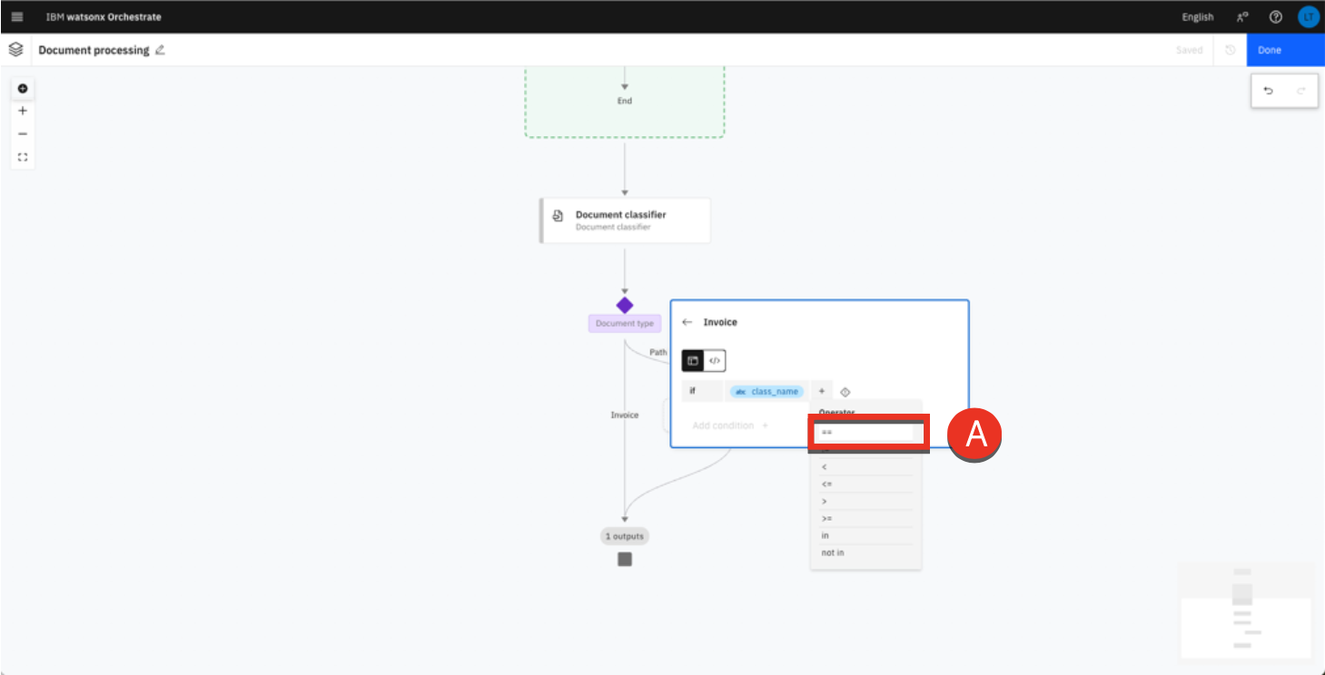Image resolution: width=1325 pixels, height=675 pixels.
Task: Click the blue Done button
Action: tap(1284, 50)
